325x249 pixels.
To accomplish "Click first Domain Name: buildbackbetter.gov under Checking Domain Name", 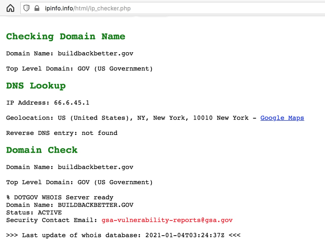I will pos(70,53).
